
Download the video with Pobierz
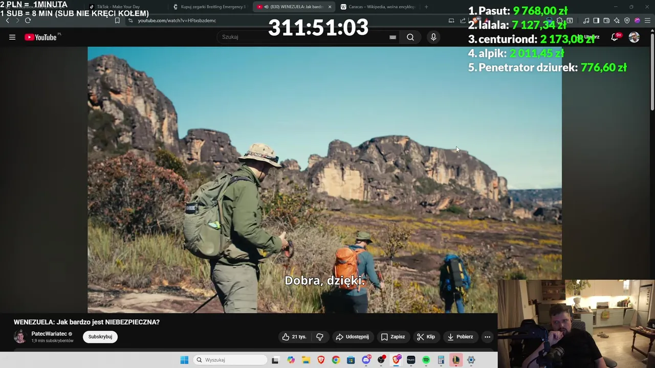460,337
